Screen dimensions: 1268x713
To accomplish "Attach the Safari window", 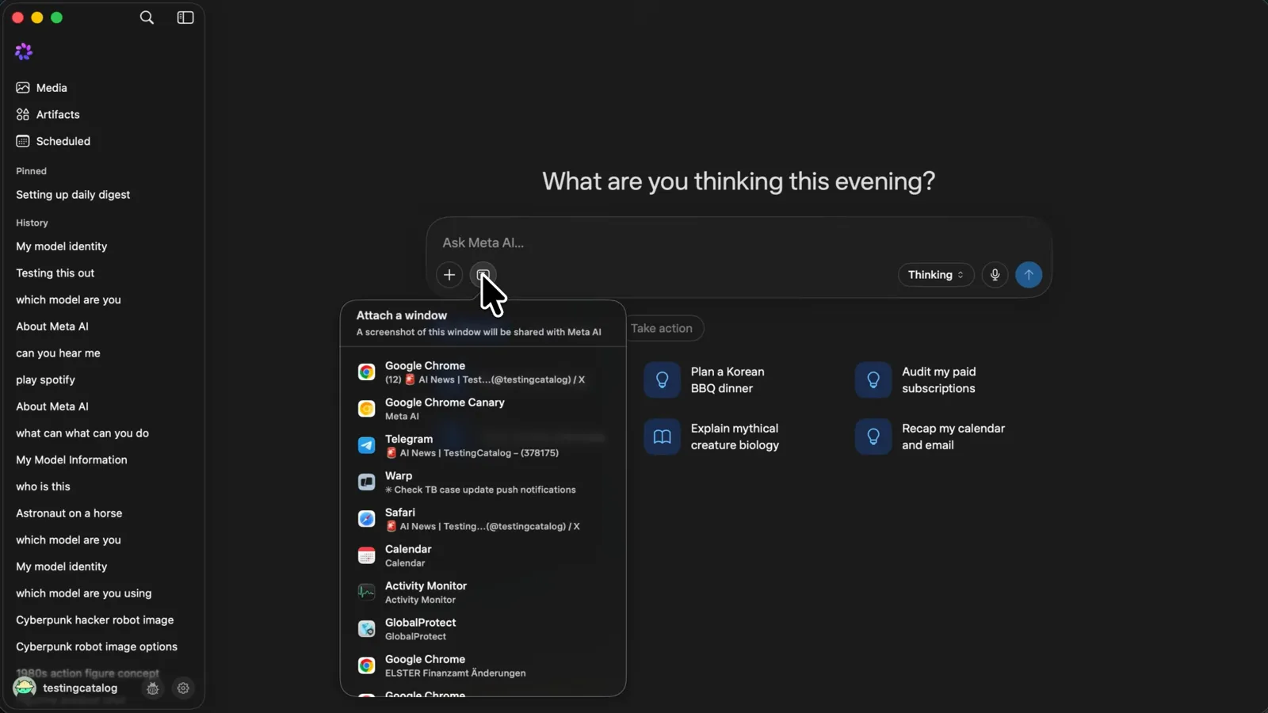I will point(483,519).
